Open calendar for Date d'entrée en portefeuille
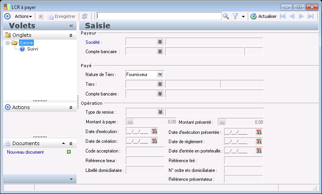Viewport: 322px width, 194px height. (x=259, y=151)
